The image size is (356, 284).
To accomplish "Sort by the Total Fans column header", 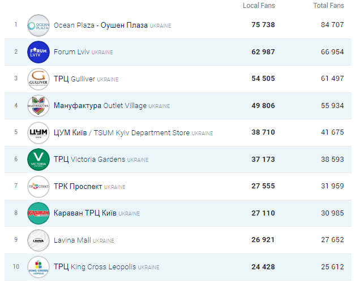I will click(x=328, y=6).
